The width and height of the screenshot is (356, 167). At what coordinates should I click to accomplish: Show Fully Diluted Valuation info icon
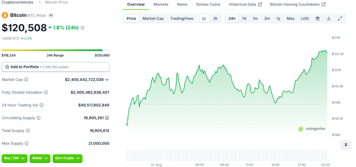point(46,92)
